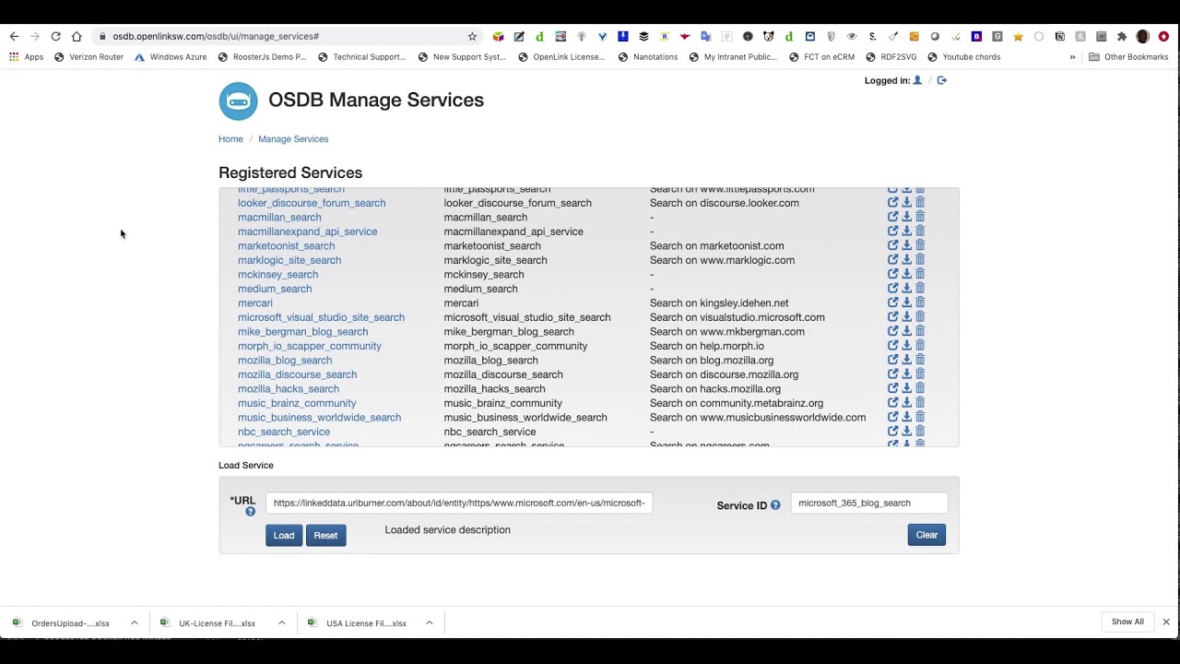The height and width of the screenshot is (664, 1180).
Task: Delete the nbc_search_service entry
Action: (x=920, y=431)
